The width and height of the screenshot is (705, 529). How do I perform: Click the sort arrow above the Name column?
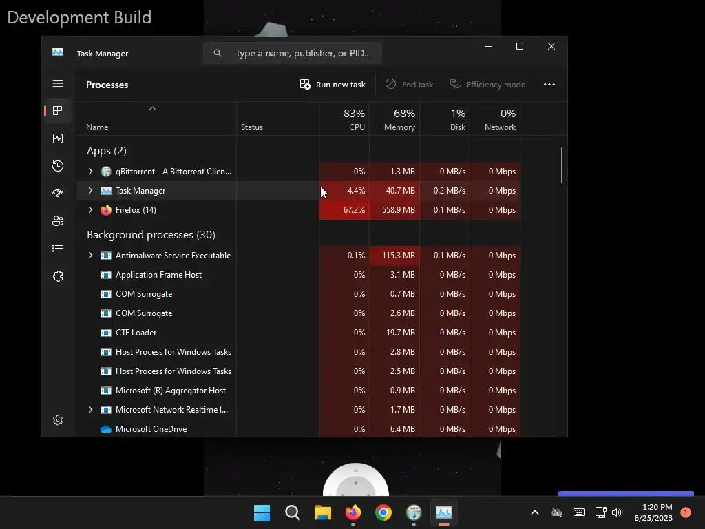152,108
